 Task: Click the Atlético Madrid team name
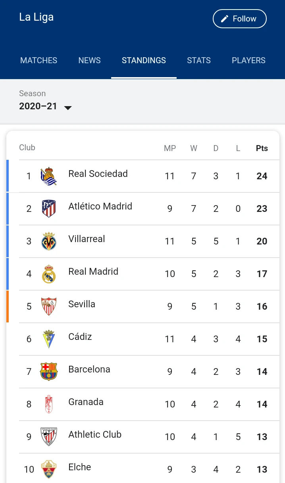pyautogui.click(x=100, y=206)
